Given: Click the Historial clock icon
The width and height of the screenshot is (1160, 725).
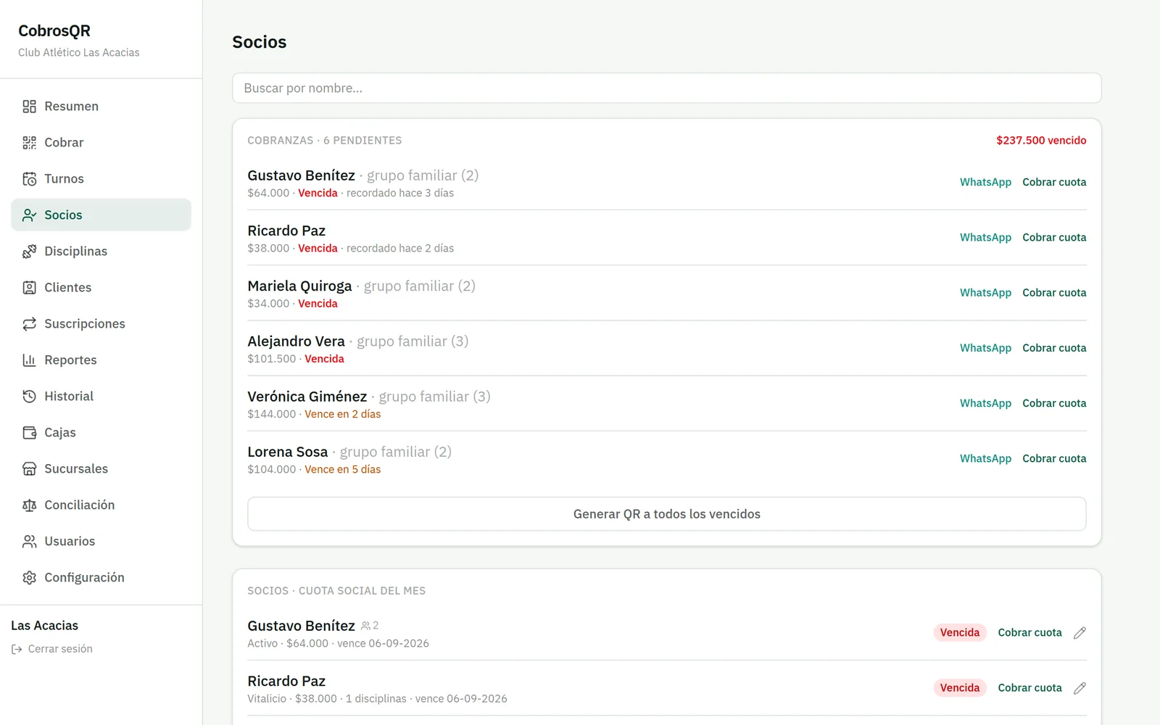Looking at the screenshot, I should 29,397.
